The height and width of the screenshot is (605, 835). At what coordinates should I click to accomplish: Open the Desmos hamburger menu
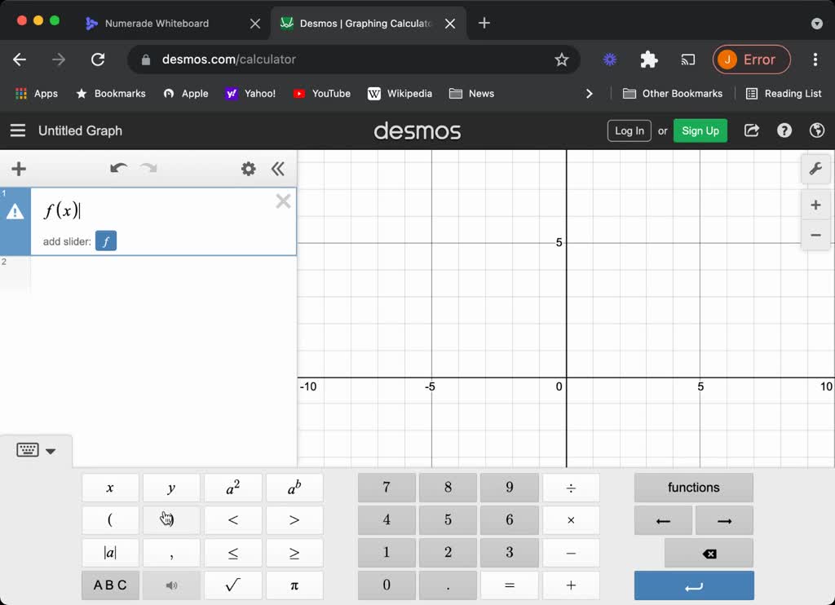18,130
